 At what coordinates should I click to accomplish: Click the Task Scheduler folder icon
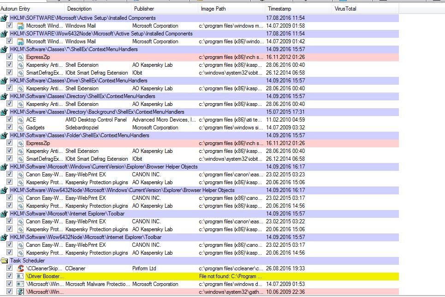(x=4, y=261)
